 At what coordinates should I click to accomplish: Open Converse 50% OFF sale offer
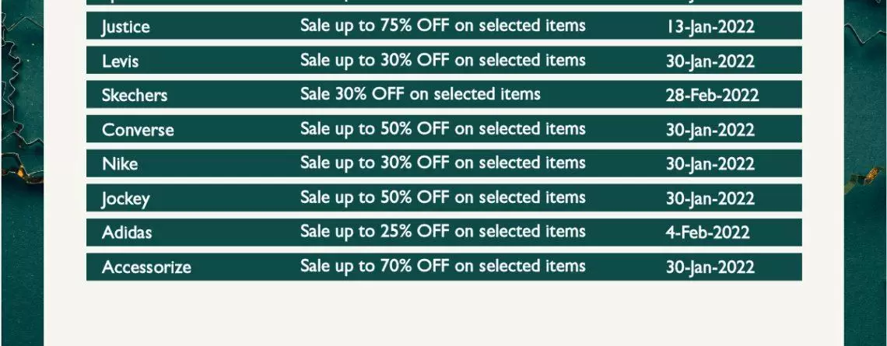(x=443, y=129)
